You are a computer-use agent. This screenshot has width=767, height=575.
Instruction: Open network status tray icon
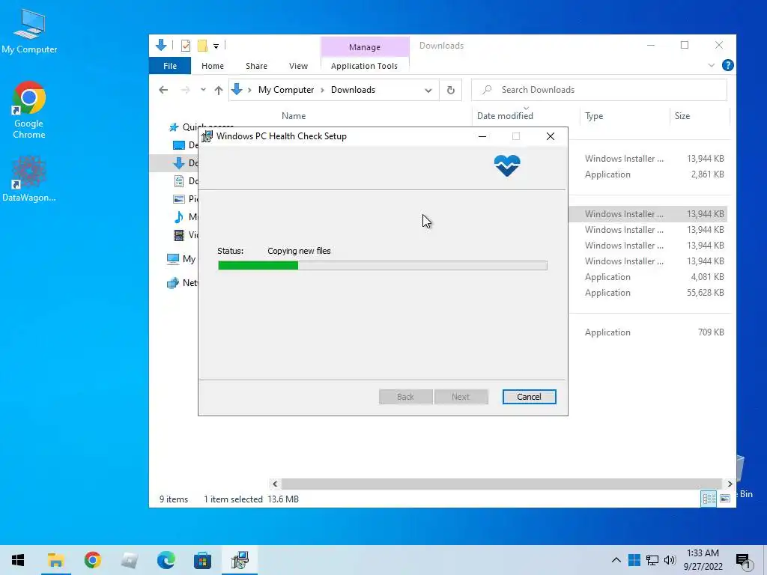(x=652, y=560)
